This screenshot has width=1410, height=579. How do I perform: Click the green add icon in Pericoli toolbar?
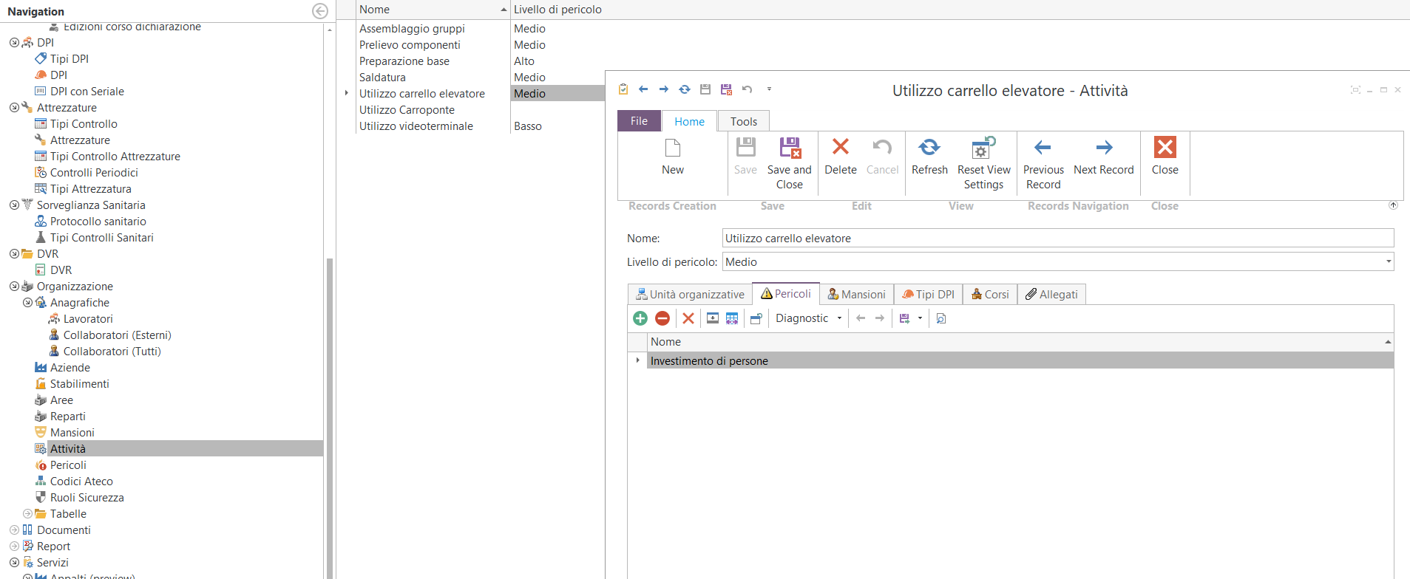(x=640, y=318)
